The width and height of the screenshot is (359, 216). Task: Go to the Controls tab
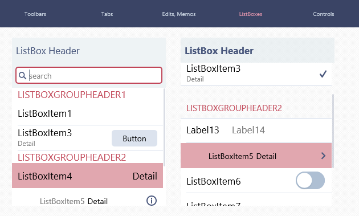pyautogui.click(x=324, y=14)
